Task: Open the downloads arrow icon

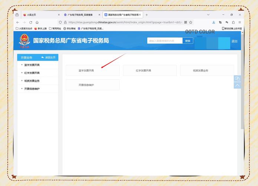Action: [x=214, y=22]
